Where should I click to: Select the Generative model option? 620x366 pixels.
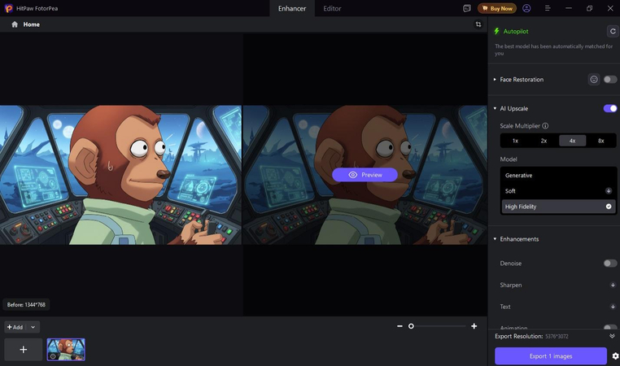[x=558, y=176]
